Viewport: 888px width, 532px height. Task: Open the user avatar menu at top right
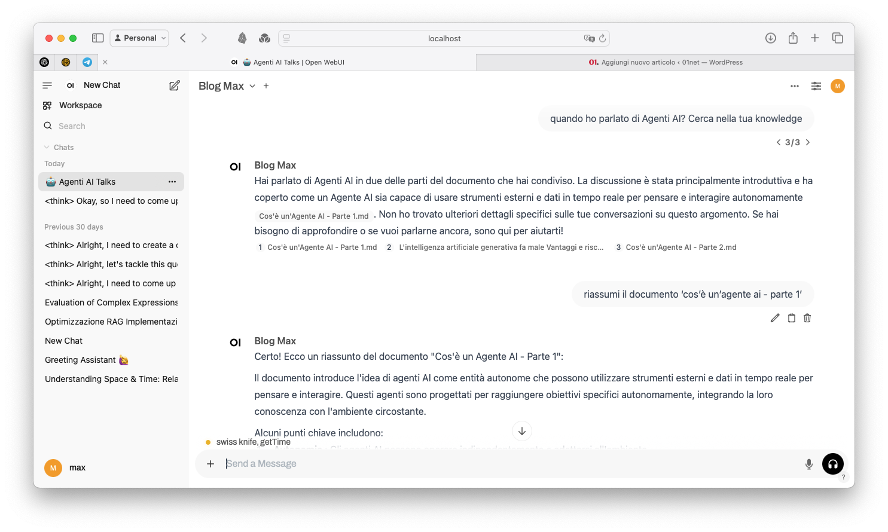pyautogui.click(x=838, y=86)
